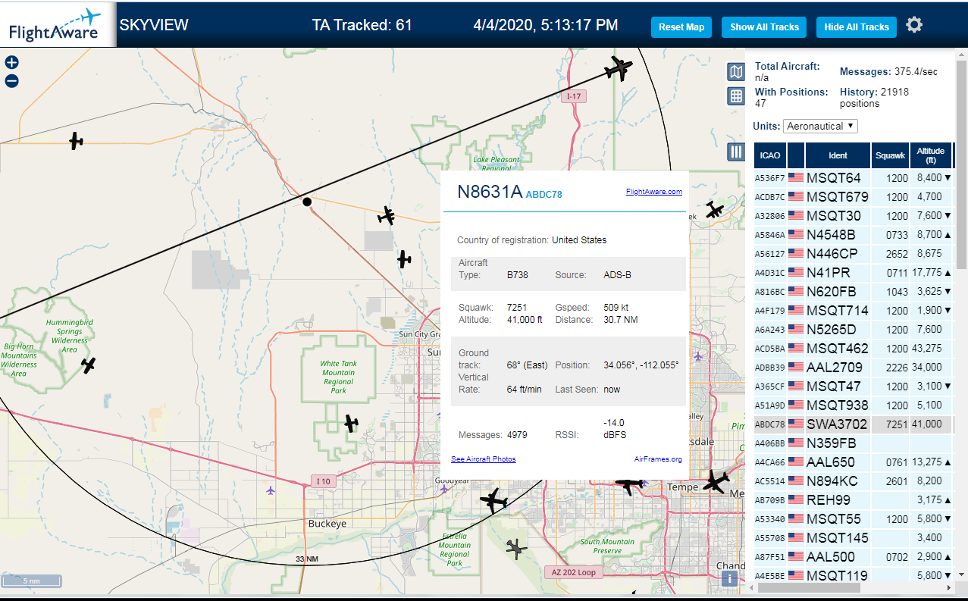Click the N8631A popup title
Screen dimensions: 968x601
coord(490,192)
